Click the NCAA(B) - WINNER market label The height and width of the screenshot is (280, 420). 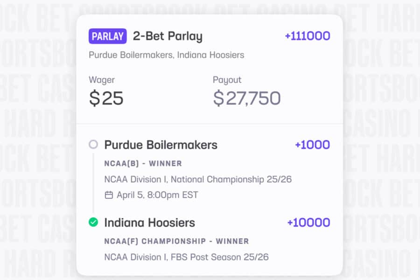coord(142,163)
